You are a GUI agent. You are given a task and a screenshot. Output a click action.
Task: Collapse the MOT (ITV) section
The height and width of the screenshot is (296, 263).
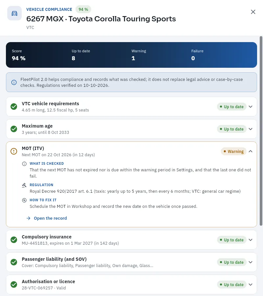pos(251,151)
